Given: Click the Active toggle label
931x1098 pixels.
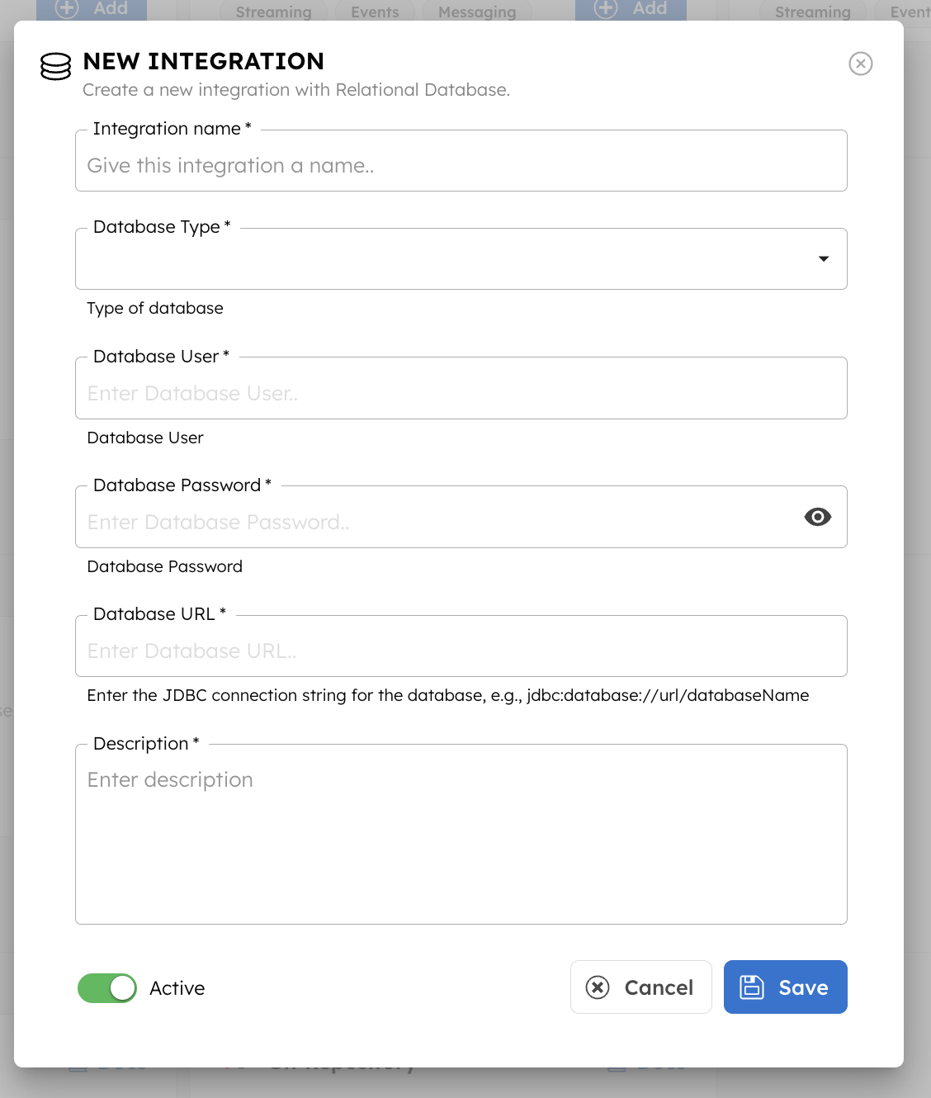Looking at the screenshot, I should (177, 988).
